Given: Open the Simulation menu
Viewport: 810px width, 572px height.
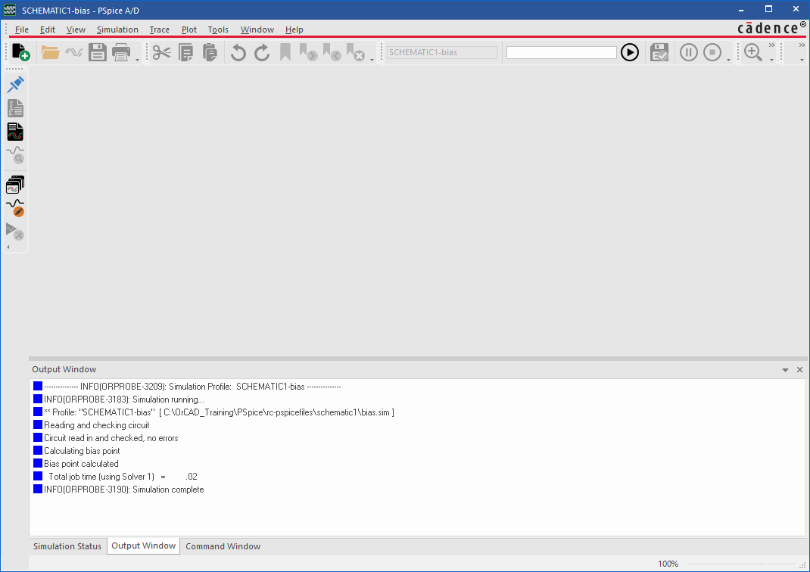Looking at the screenshot, I should point(118,30).
